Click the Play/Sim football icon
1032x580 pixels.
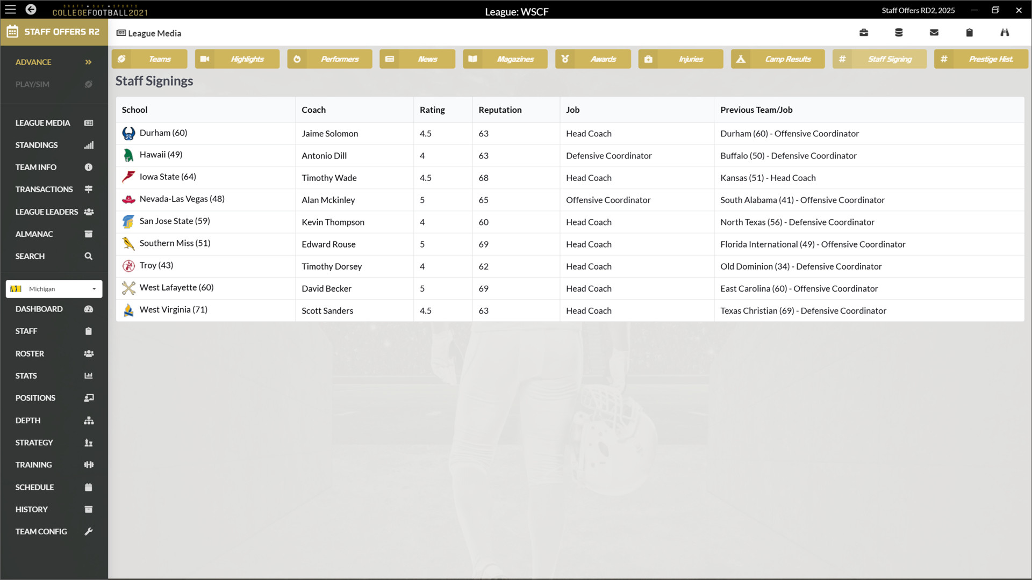[x=88, y=84]
